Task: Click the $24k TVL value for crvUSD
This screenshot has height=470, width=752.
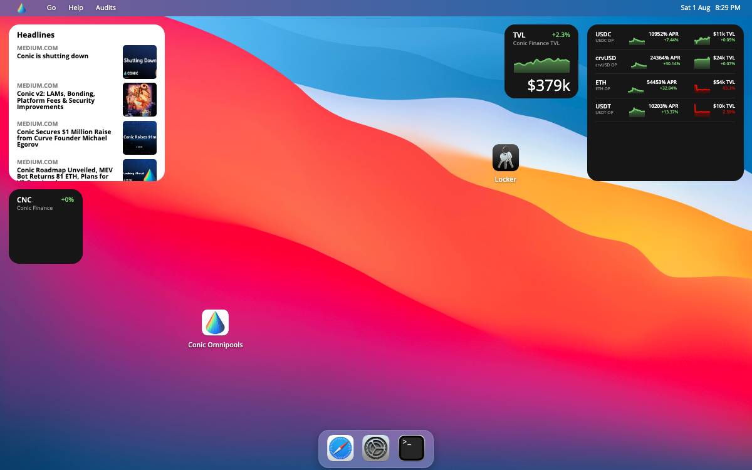Action: point(724,58)
